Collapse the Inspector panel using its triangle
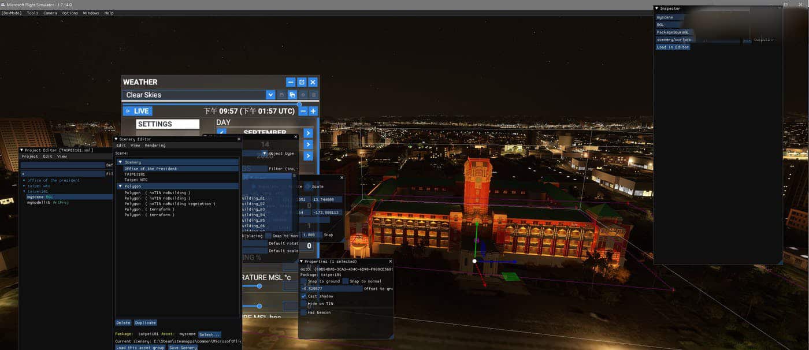Viewport: 809px width, 350px height. point(656,9)
